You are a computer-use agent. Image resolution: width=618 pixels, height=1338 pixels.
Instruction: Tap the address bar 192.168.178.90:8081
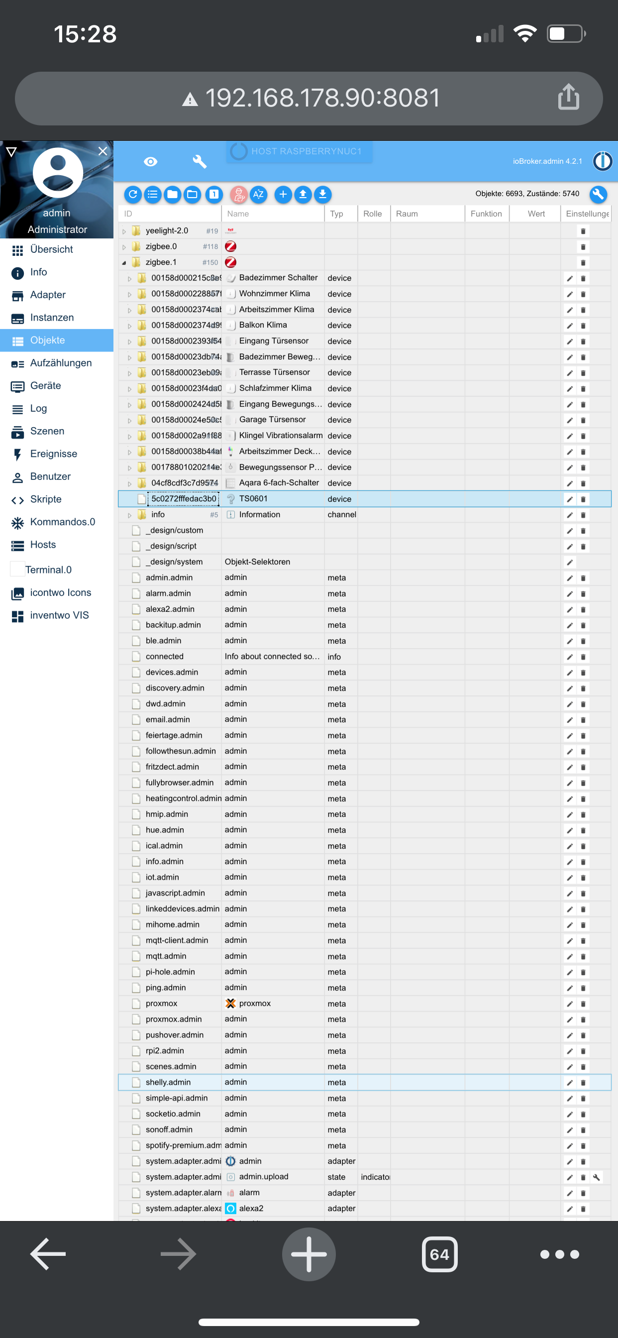[x=309, y=98]
